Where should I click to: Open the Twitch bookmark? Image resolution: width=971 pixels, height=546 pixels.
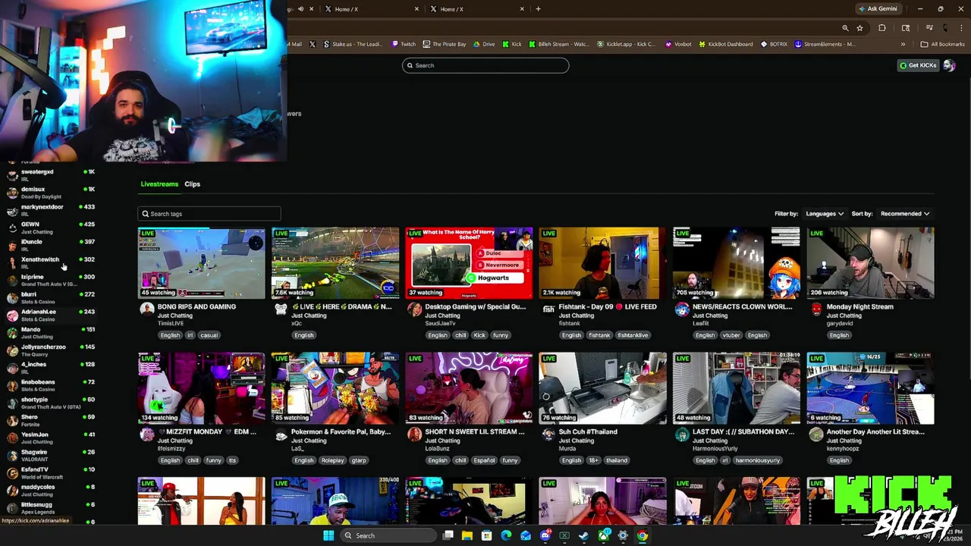point(404,44)
